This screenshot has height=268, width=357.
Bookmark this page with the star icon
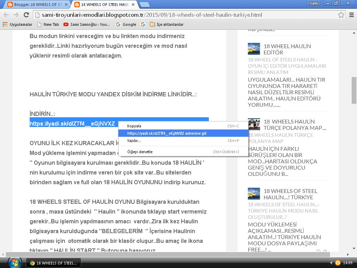pyautogui.click(x=341, y=15)
